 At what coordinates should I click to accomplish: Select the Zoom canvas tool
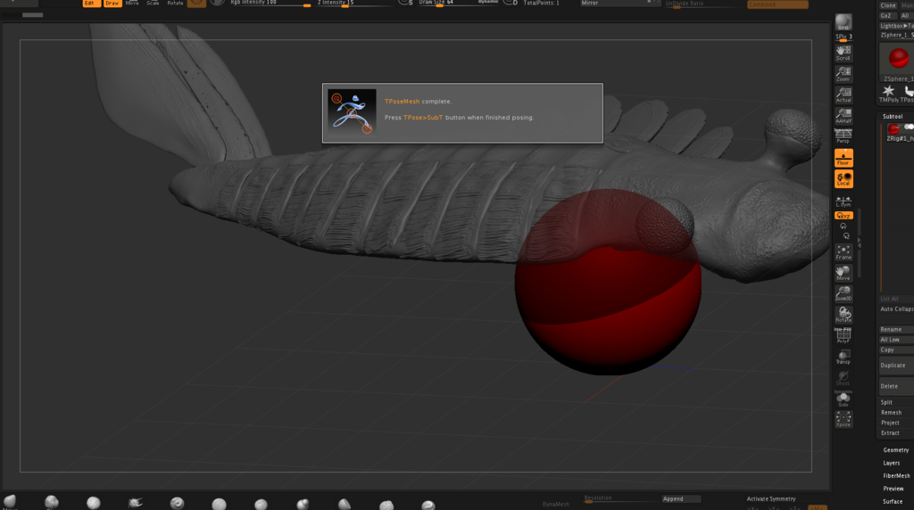pyautogui.click(x=843, y=73)
